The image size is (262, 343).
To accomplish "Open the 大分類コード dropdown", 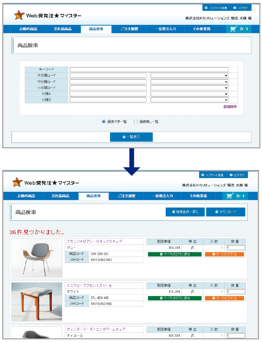I will [x=189, y=75].
